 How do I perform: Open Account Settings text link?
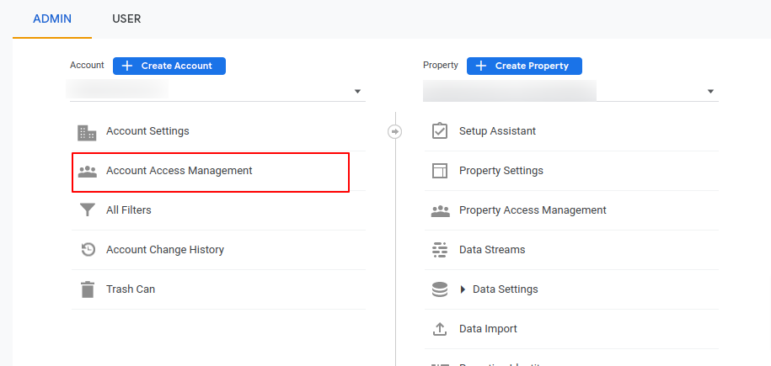click(147, 131)
